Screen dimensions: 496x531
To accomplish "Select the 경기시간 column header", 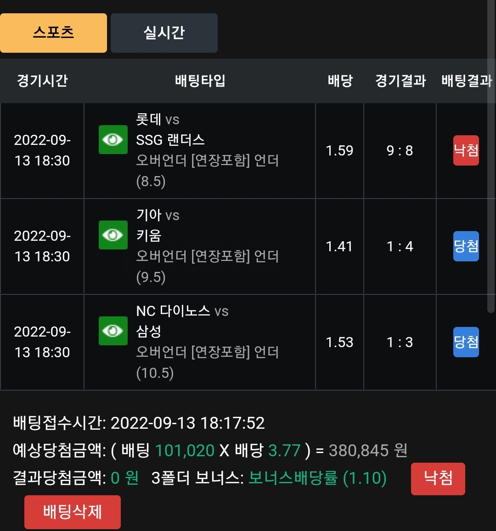I will pos(42,81).
